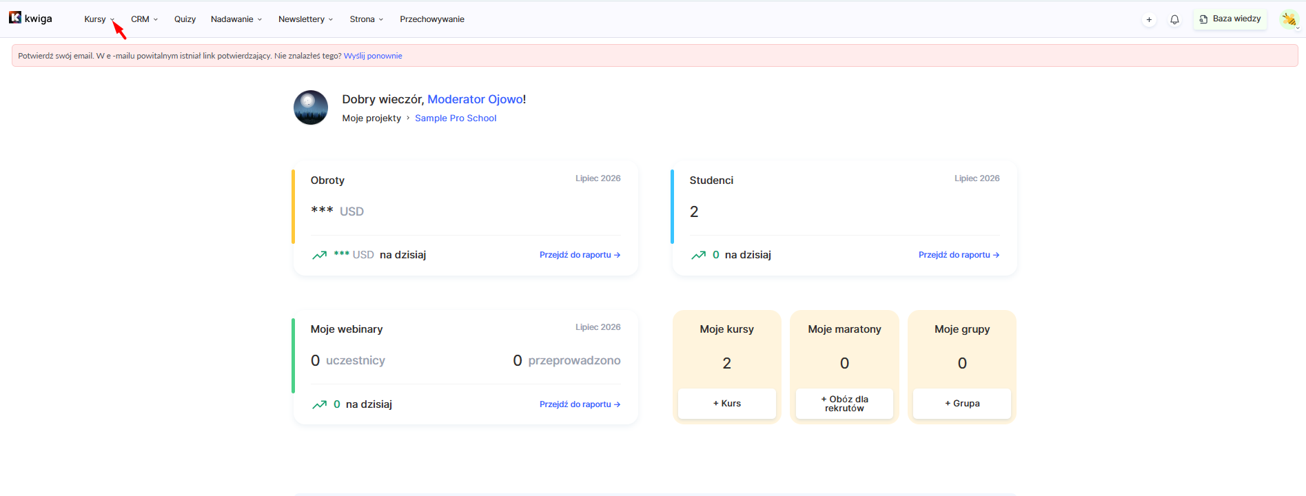Screen dimensions: 1306x496
Task: Open the Sample Pro School project link
Action: [x=456, y=118]
